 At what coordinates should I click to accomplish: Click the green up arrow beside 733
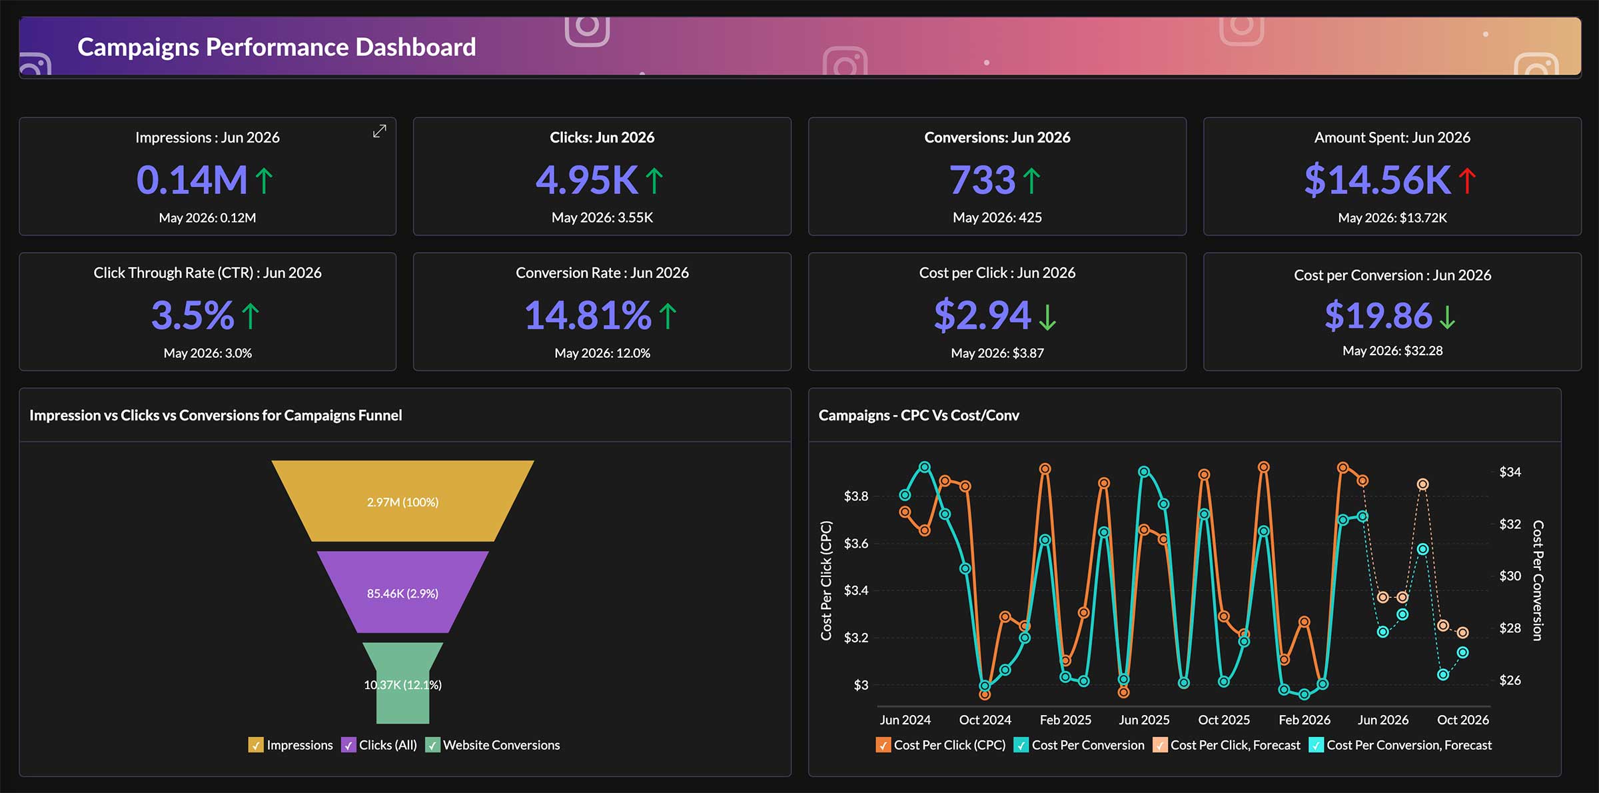[x=1031, y=181]
